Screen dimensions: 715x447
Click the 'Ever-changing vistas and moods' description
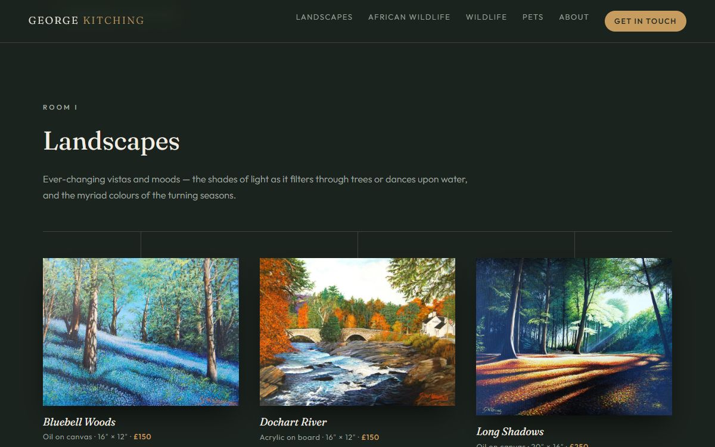click(255, 187)
